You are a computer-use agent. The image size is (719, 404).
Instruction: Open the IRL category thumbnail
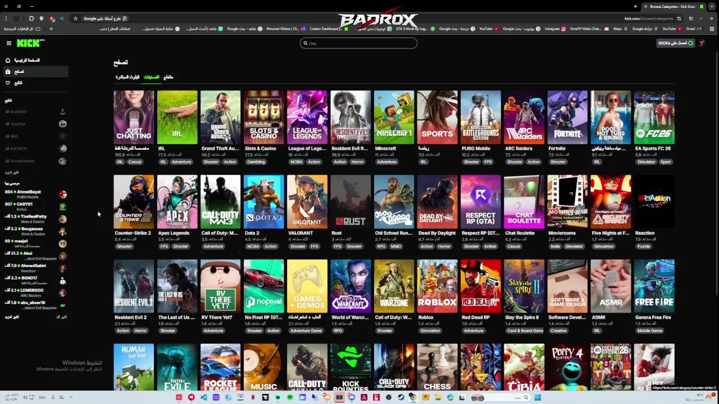(177, 117)
